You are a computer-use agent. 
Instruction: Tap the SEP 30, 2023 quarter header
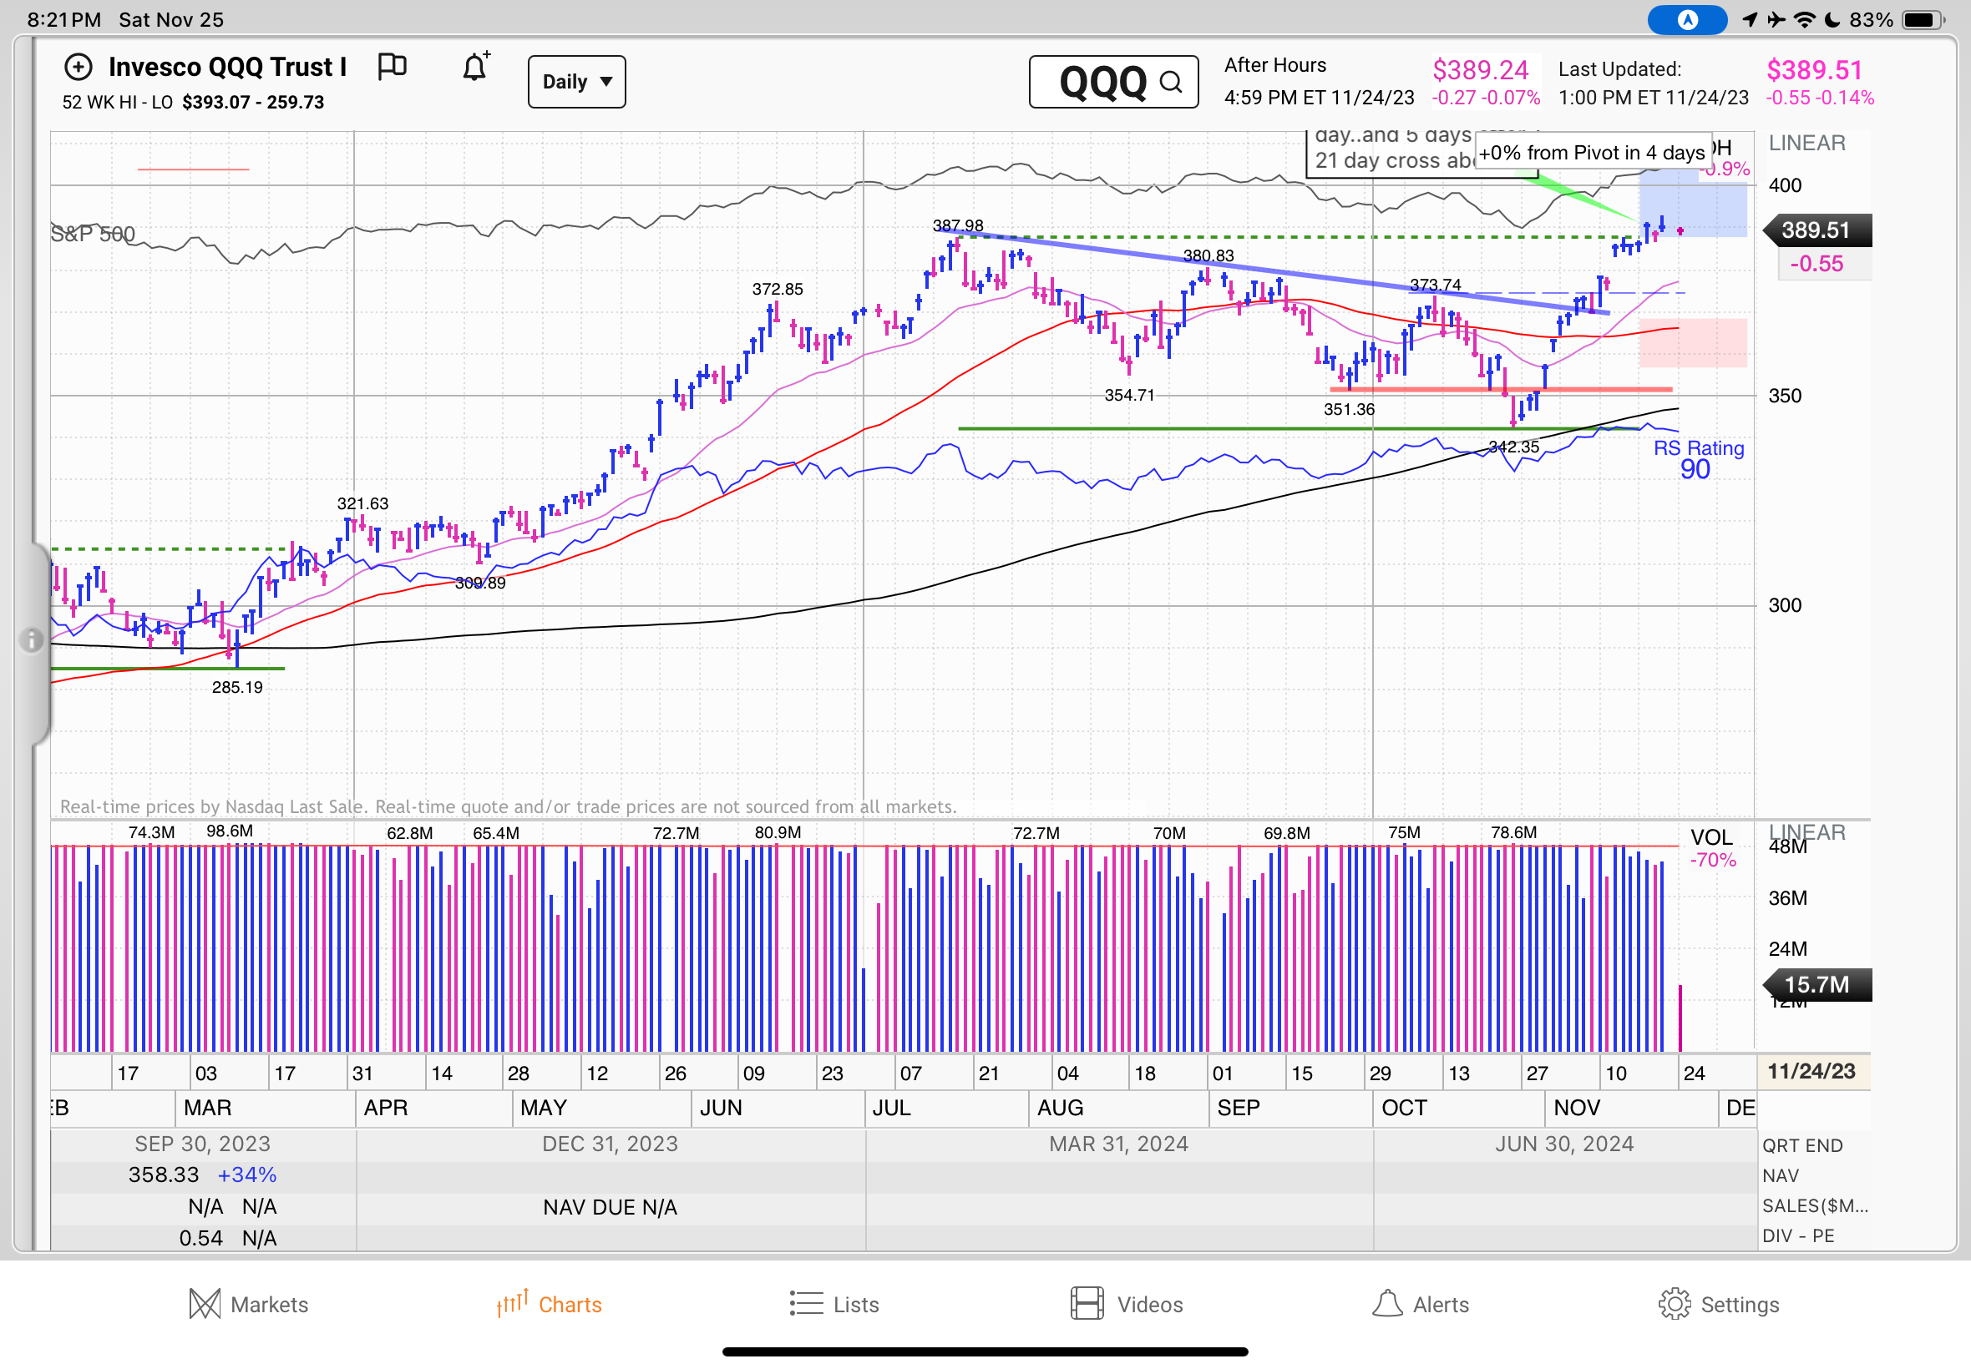pos(202,1144)
